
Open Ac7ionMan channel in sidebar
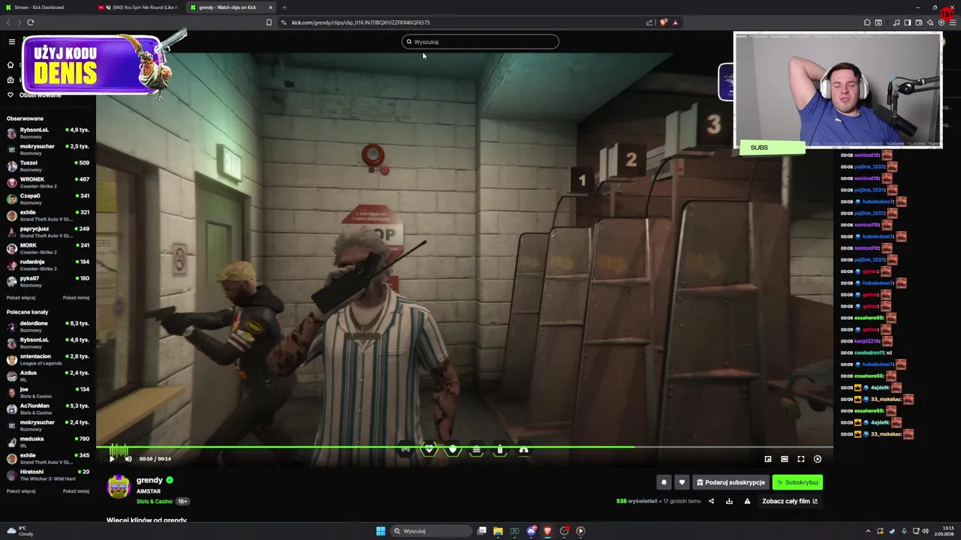(x=48, y=409)
